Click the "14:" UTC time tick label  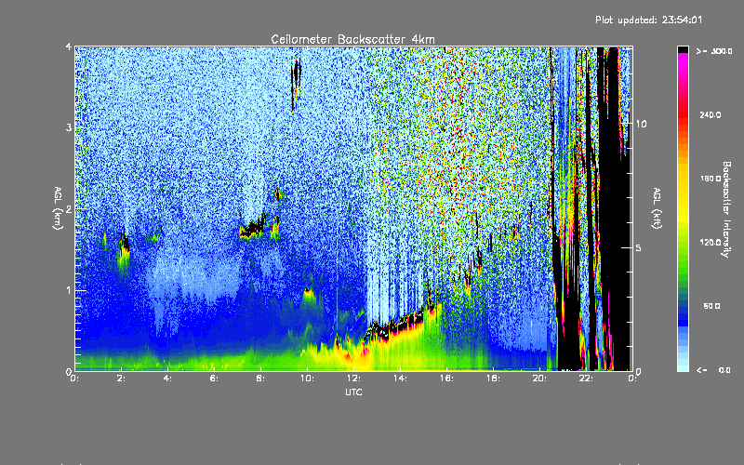[x=400, y=379]
